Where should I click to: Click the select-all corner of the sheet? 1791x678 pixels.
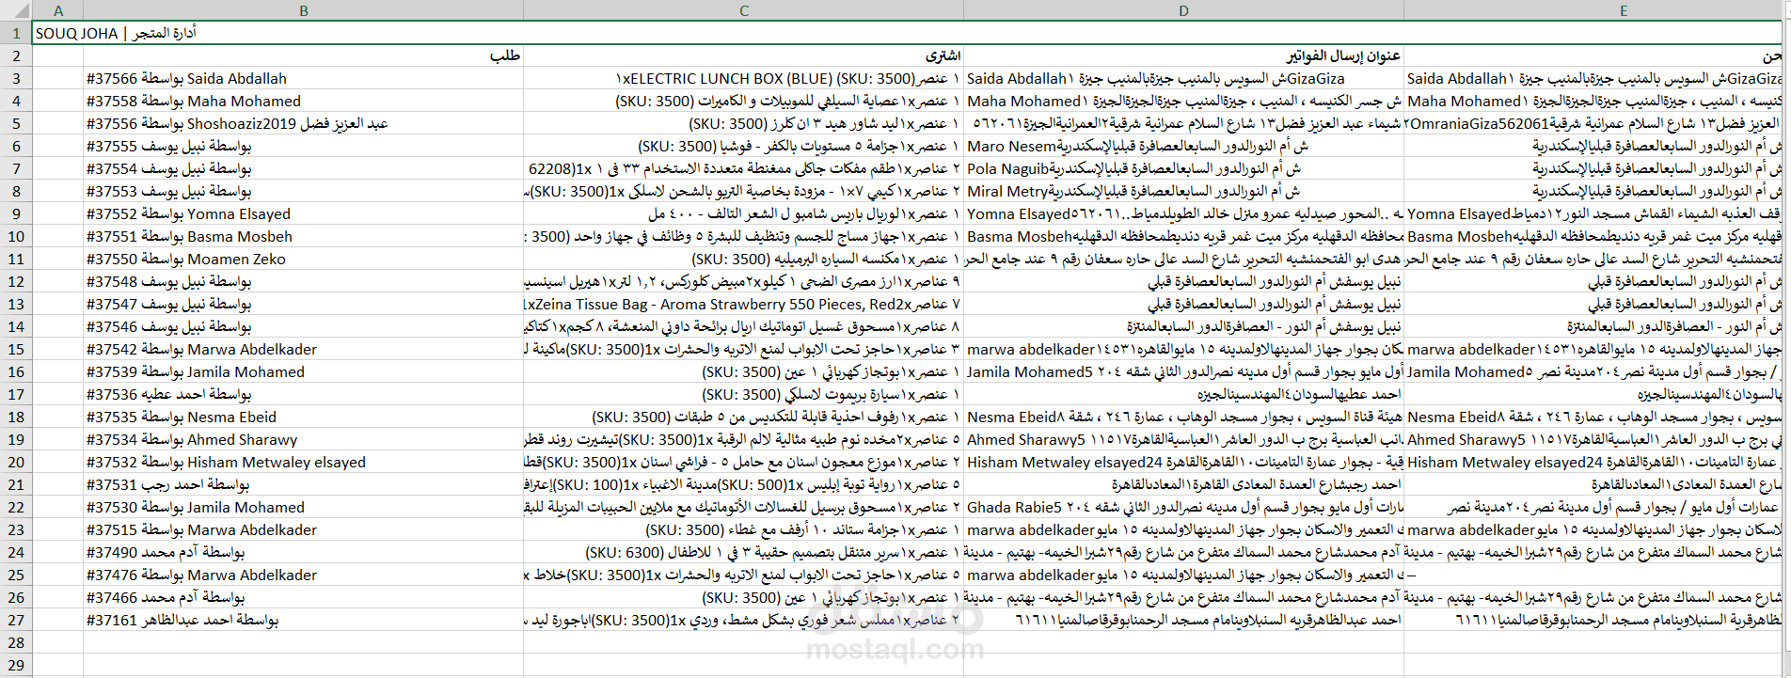(15, 10)
